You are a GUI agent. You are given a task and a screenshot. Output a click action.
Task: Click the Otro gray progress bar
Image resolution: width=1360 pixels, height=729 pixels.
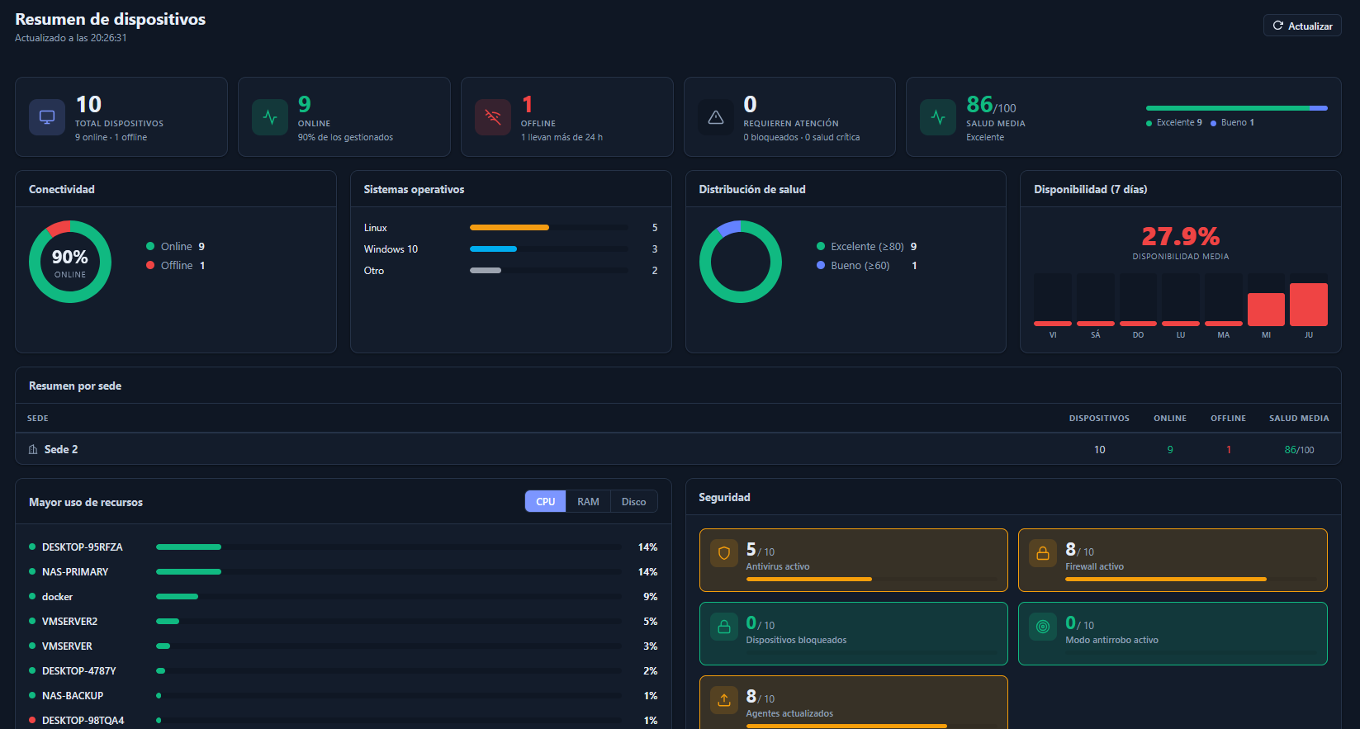click(x=486, y=270)
